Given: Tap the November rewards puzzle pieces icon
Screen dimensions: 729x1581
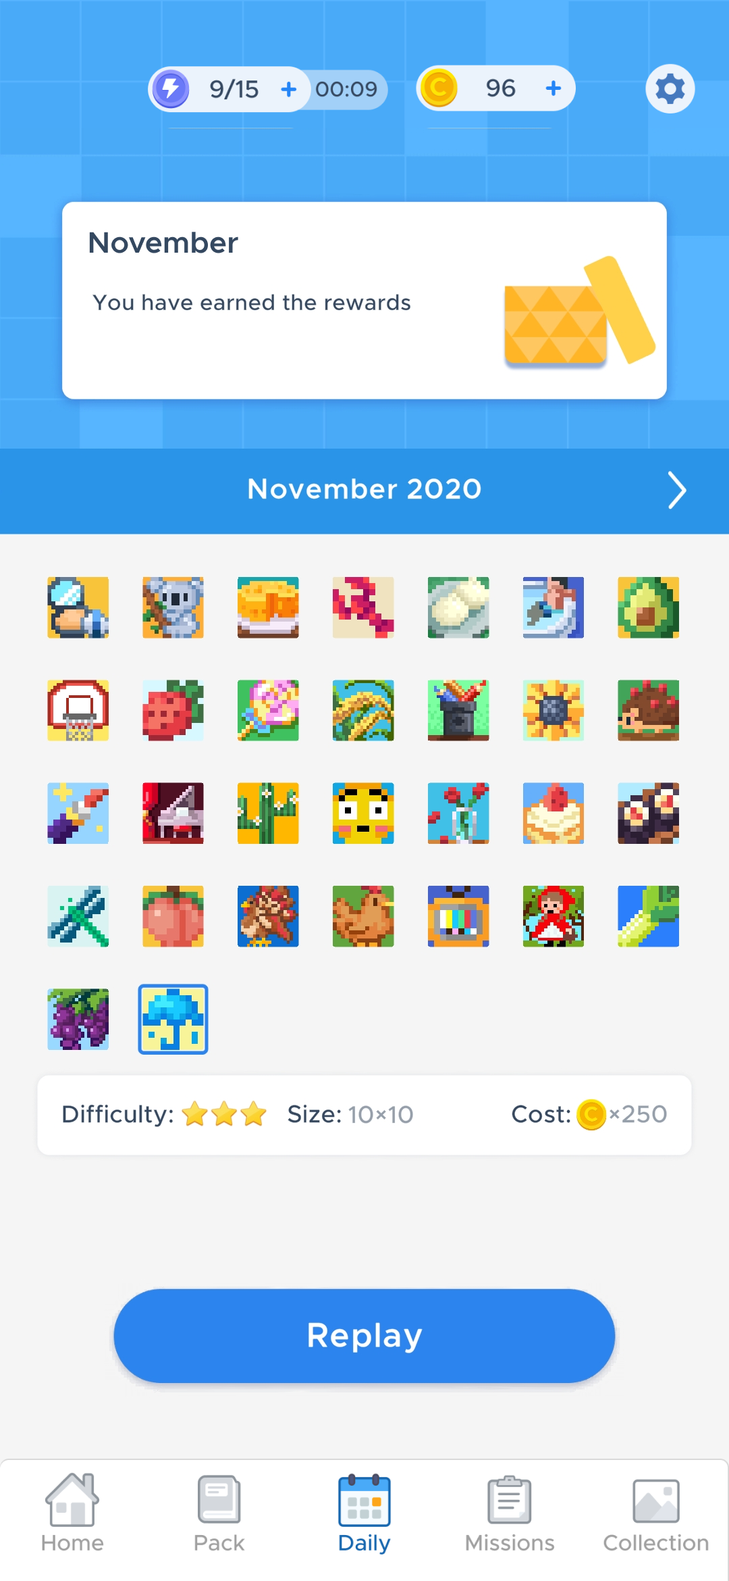Looking at the screenshot, I should [579, 312].
